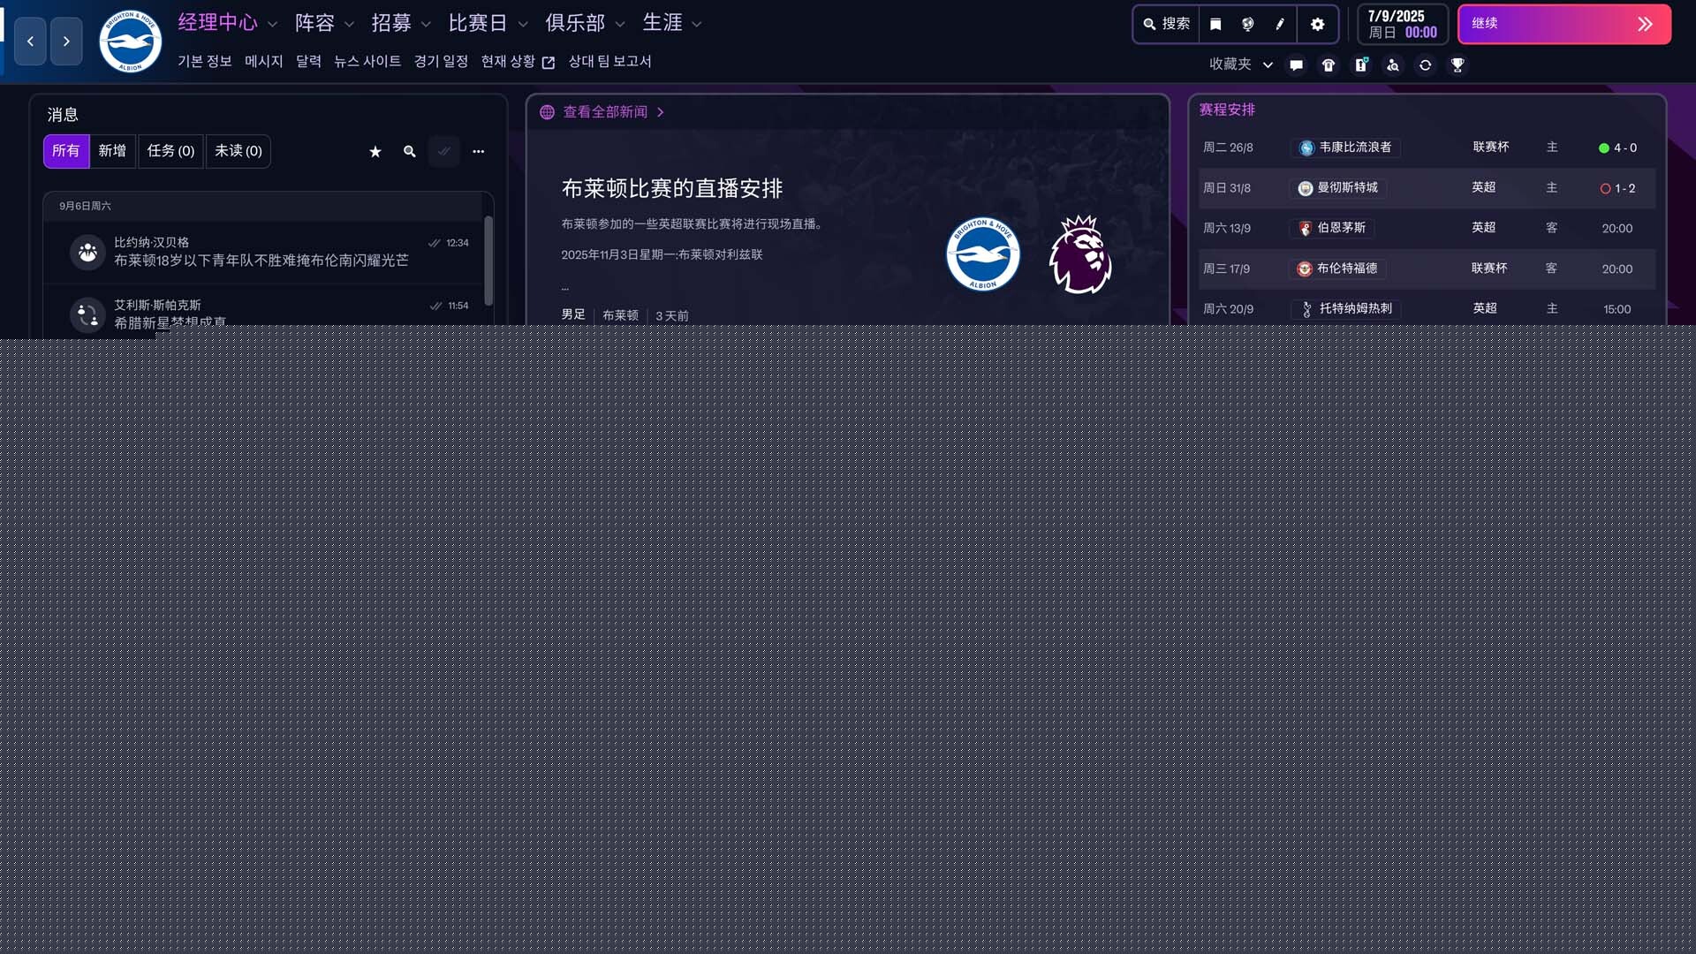This screenshot has width=1696, height=954.
Task: Open the 托特纳姆热刺 fixture row
Action: [1427, 308]
